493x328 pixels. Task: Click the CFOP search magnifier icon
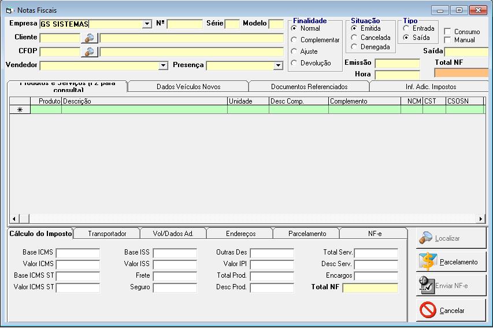click(x=89, y=52)
